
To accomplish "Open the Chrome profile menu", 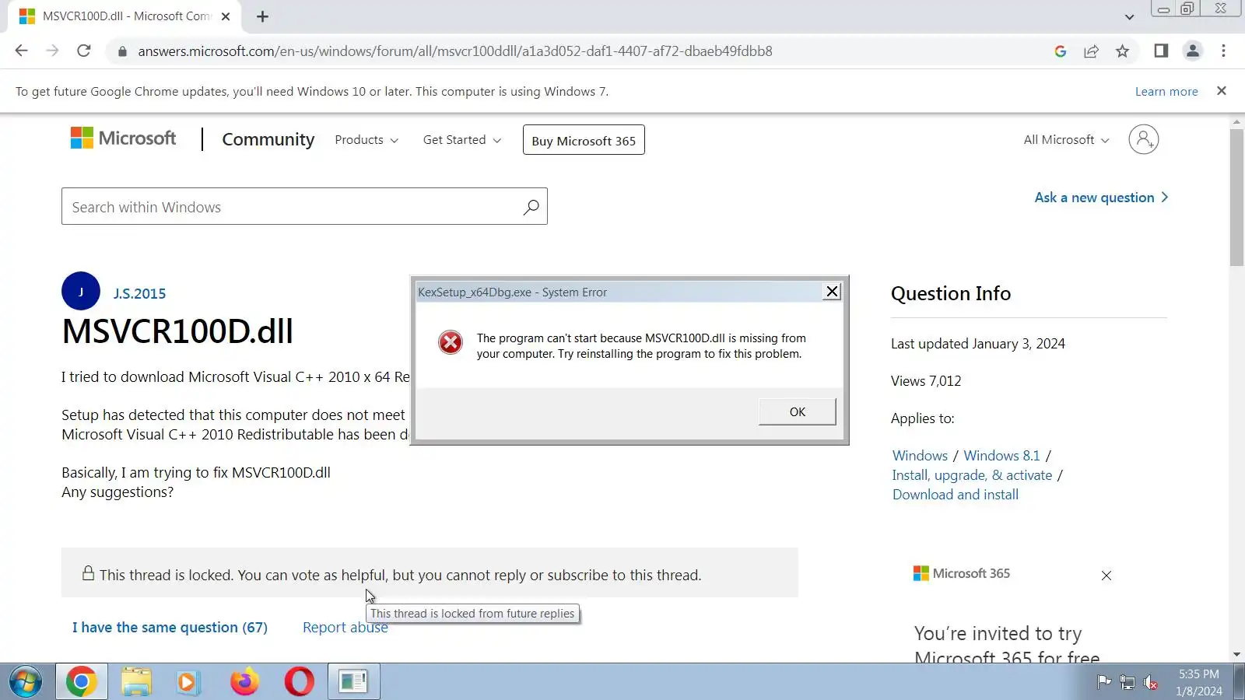I will point(1192,51).
